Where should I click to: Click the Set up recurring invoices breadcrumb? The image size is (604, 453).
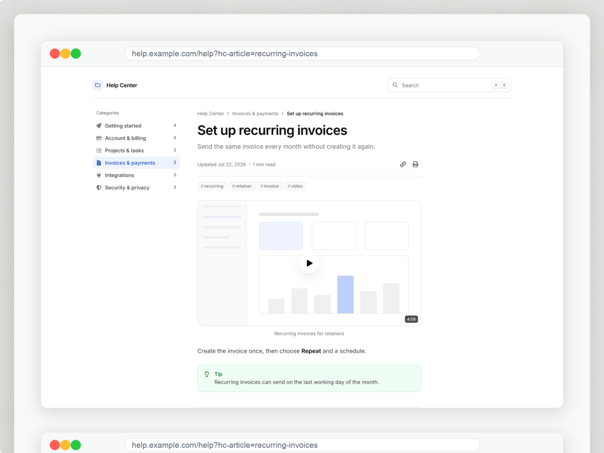pos(315,114)
